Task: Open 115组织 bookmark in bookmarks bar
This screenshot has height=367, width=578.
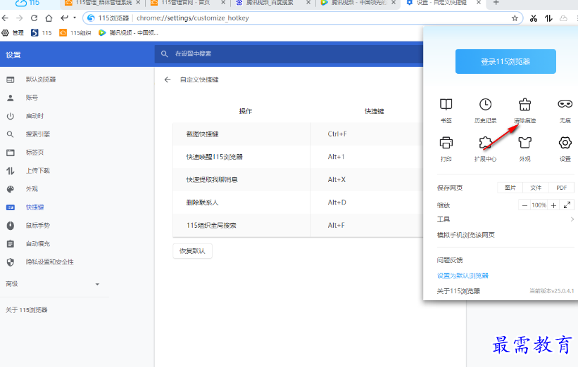Action: [x=75, y=33]
